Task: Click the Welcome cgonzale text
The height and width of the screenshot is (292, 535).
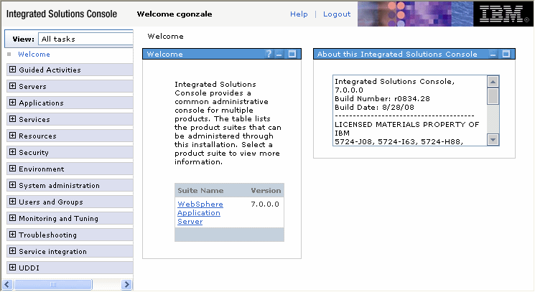Action: [175, 14]
